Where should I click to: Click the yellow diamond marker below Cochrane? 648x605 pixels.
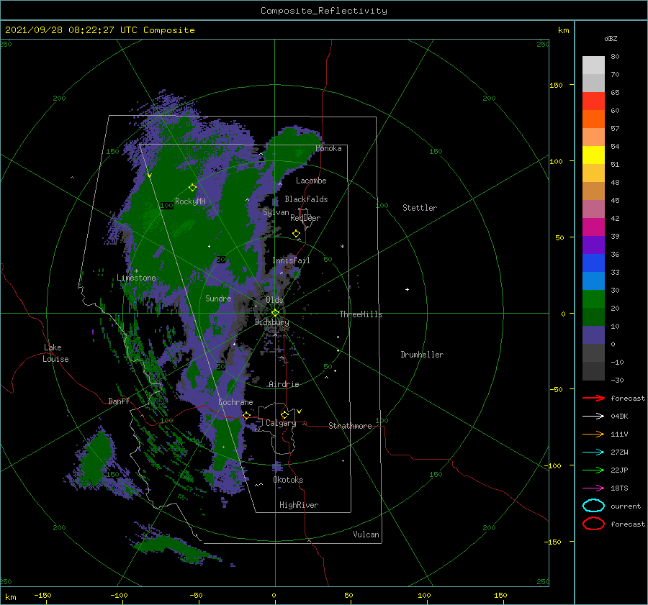coord(246,416)
